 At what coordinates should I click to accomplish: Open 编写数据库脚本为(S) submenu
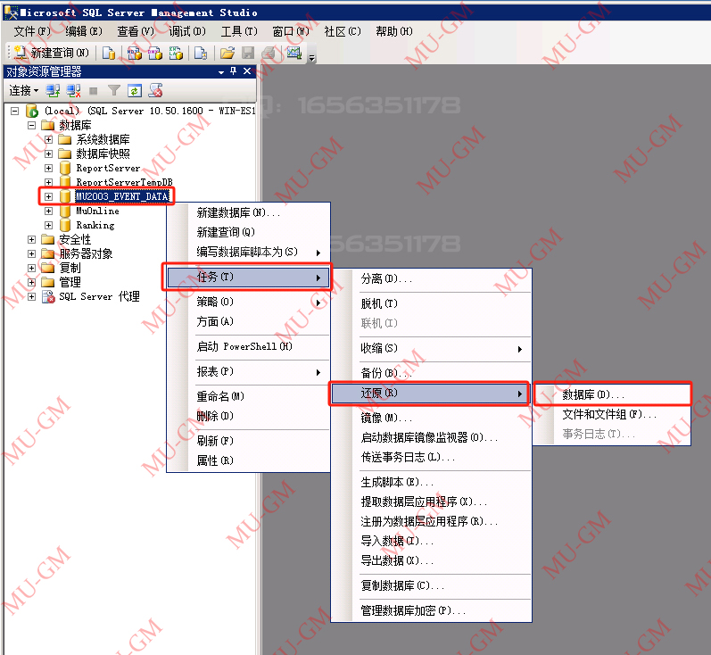tap(249, 253)
